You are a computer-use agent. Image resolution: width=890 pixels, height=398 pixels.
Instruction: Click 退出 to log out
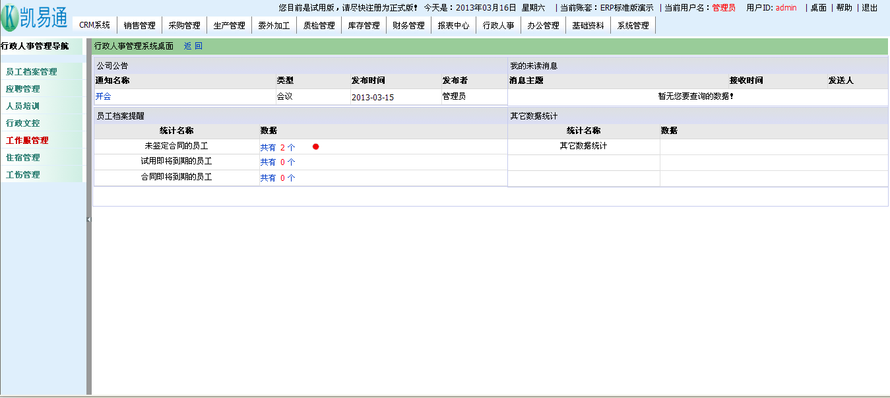coord(870,8)
